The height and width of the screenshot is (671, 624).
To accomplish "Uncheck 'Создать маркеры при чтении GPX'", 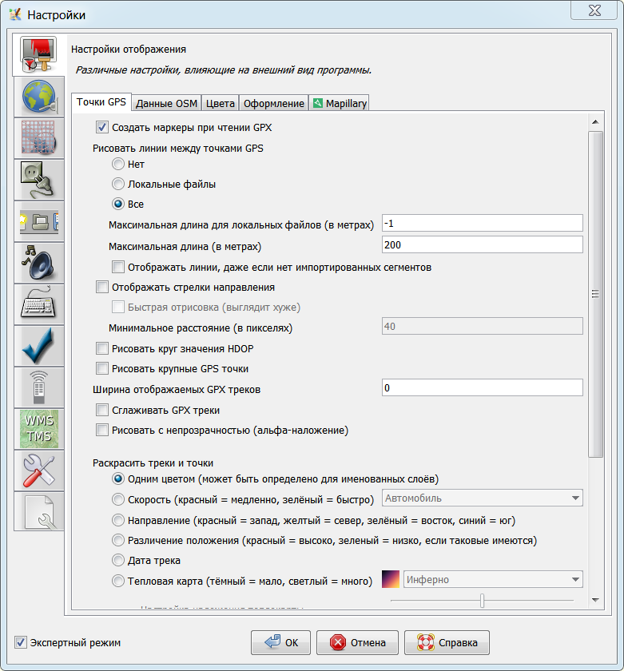I will click(x=101, y=127).
